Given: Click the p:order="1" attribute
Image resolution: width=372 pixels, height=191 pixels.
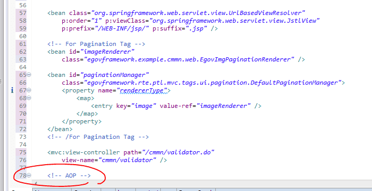Looking at the screenshot, I should click(x=81, y=21).
